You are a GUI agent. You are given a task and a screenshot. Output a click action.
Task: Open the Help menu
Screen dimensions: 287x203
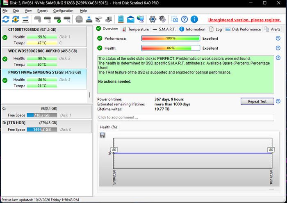[84, 11]
